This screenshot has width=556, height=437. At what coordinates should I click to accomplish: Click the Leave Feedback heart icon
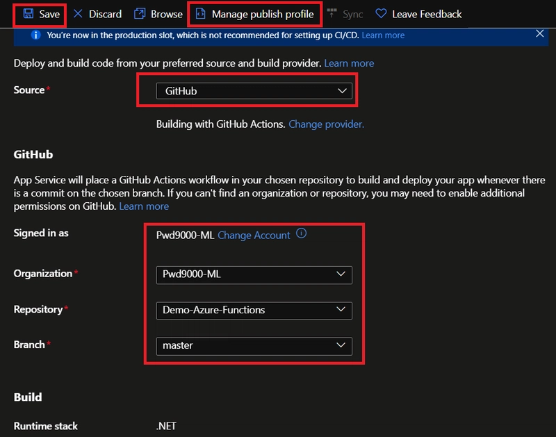click(x=381, y=14)
